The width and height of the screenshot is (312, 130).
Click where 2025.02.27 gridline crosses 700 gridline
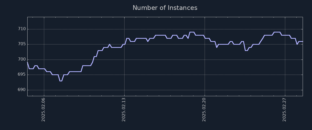pos(285,60)
